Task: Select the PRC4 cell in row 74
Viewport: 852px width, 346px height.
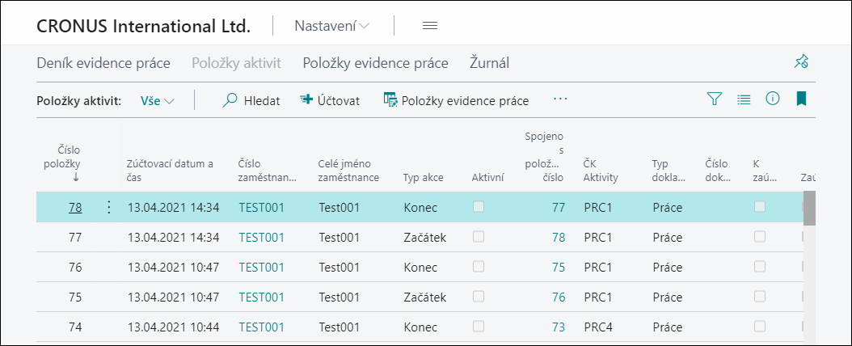Action: [597, 327]
